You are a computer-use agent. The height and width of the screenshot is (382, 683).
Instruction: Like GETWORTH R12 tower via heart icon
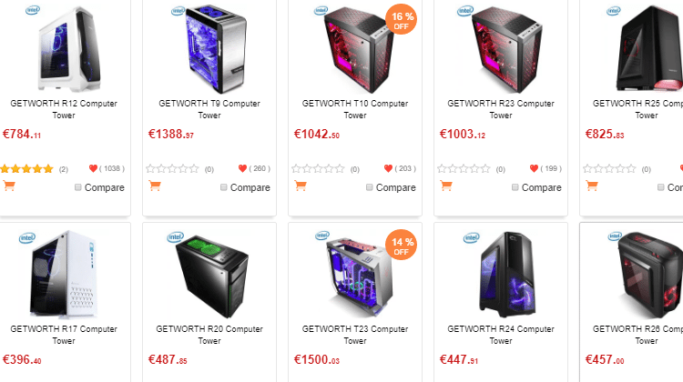coord(93,168)
